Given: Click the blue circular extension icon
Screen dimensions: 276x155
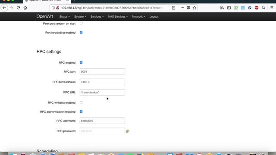Looking at the screenshot, I should pos(250,8).
